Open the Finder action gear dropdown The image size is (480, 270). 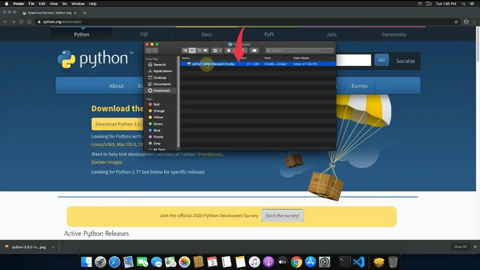[x=230, y=50]
